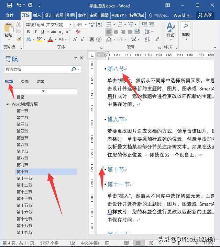The width and height of the screenshot is (220, 247).
Task: Click the character border A icon
Action: coord(99,24)
